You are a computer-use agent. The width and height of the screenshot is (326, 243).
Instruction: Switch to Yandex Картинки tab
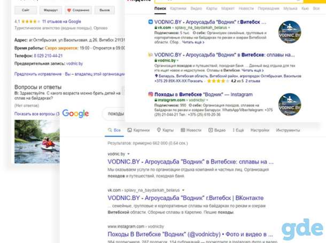pos(178,9)
